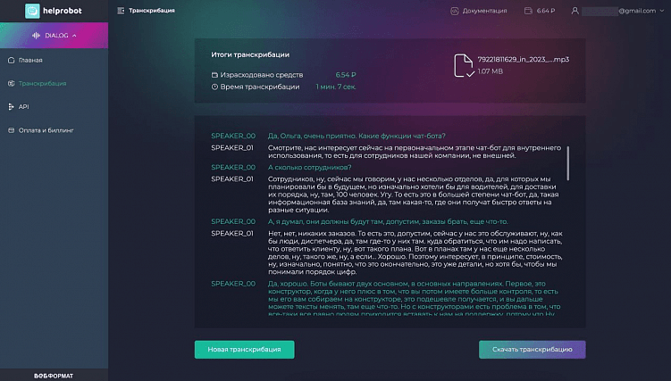The height and width of the screenshot is (381, 671).
Task: Click the paragraph starting 'Да, хорошо. Боты бывают'
Action: tap(415, 299)
